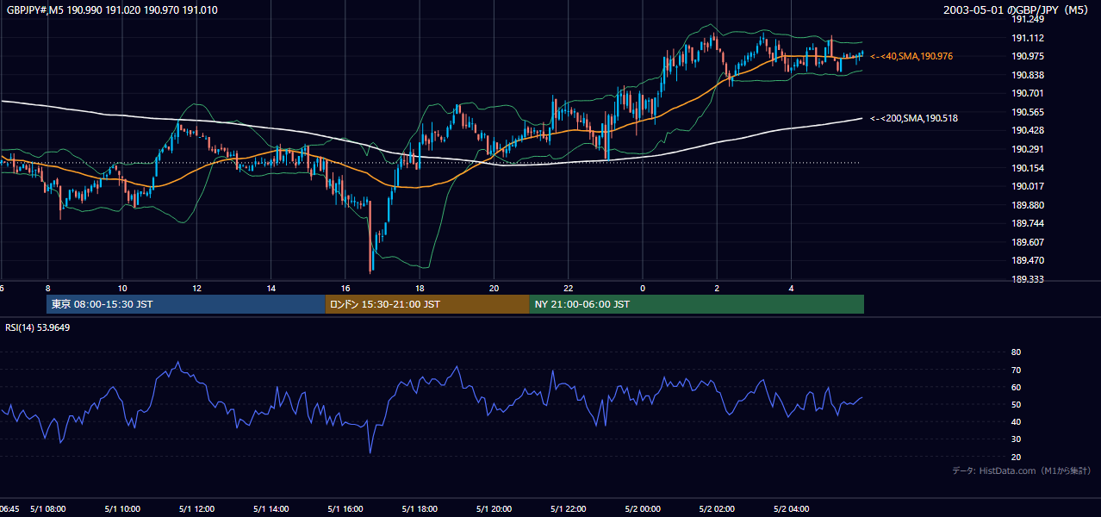Image resolution: width=1101 pixels, height=517 pixels.
Task: Click the 5/1 10:00 bottom date label
Action: [x=122, y=509]
